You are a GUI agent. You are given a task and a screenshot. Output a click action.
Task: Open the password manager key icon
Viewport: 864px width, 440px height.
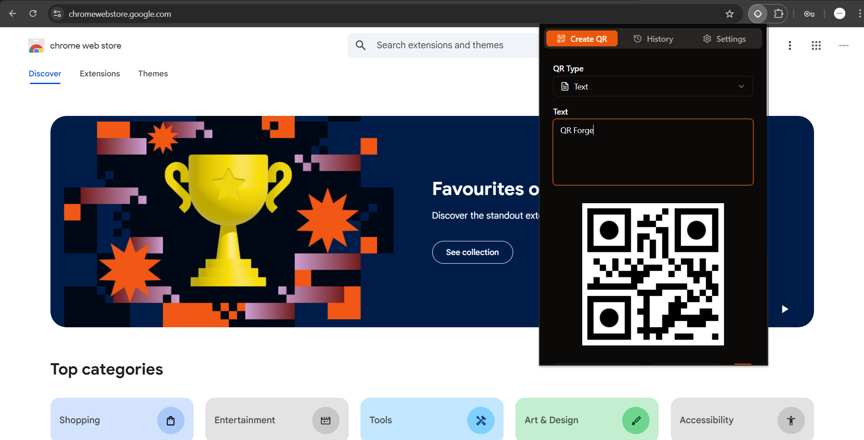tap(809, 14)
